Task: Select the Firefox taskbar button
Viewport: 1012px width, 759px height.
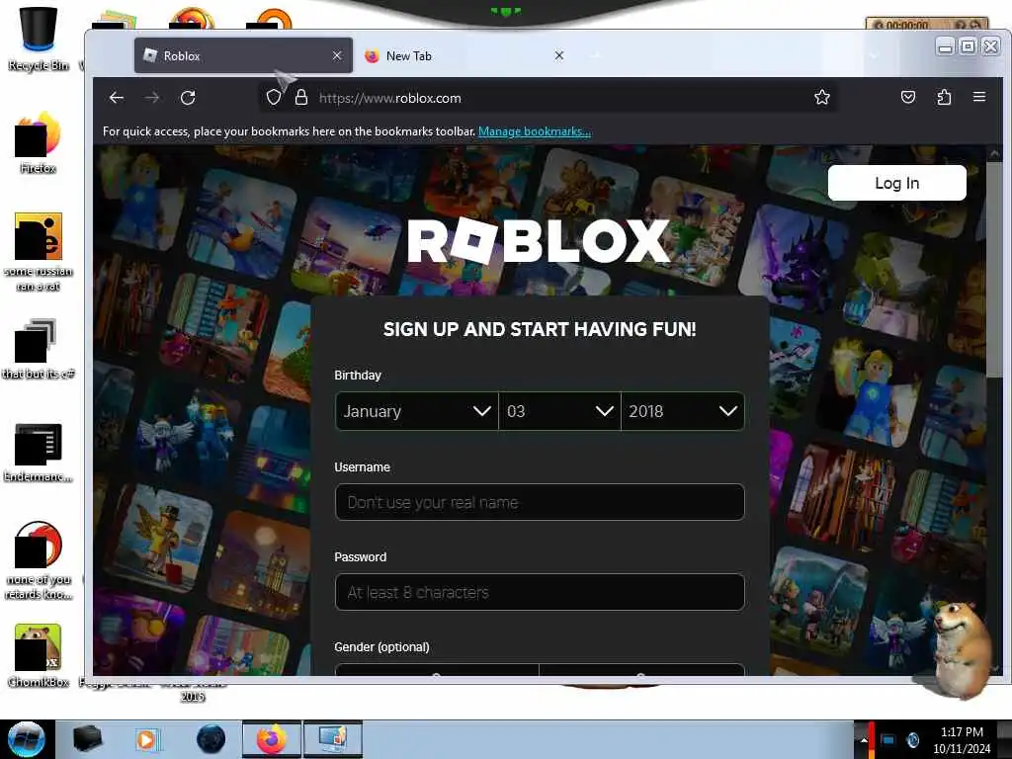Action: pos(272,739)
